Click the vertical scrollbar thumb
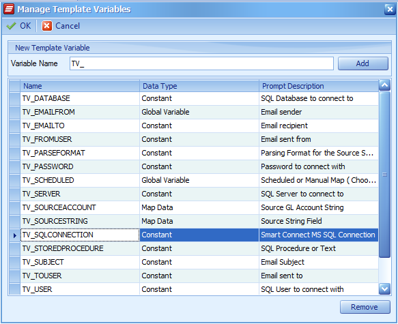 [x=384, y=175]
